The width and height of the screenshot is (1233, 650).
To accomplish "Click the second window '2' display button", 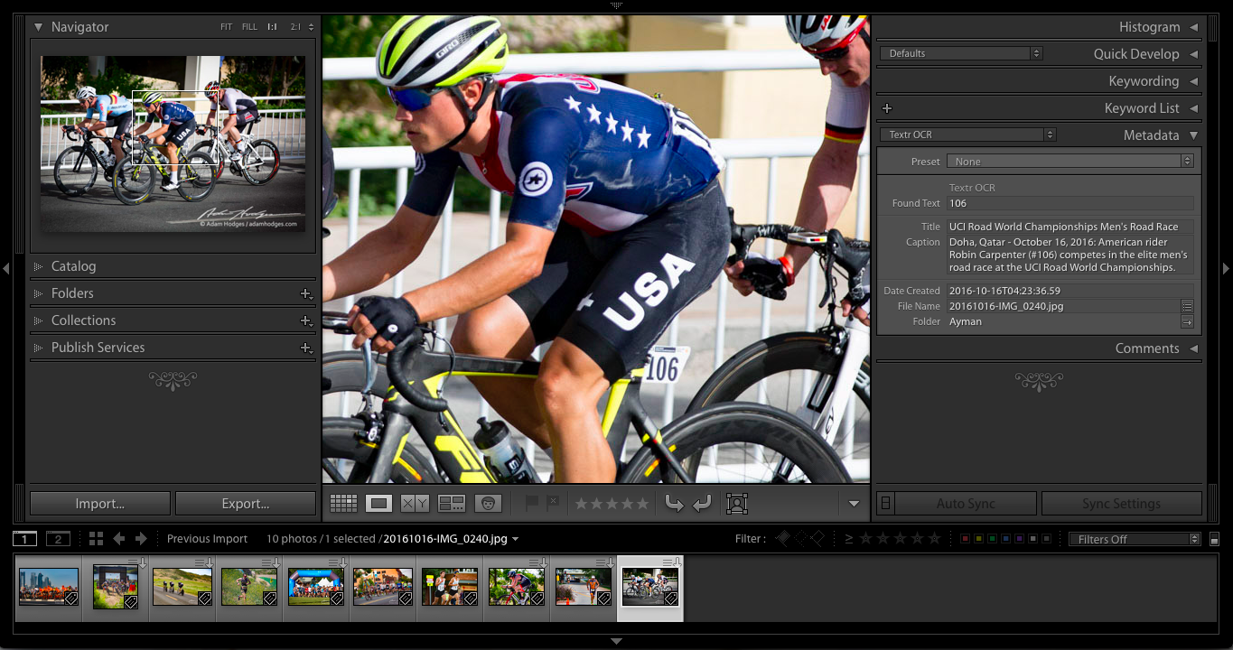I will coord(58,539).
